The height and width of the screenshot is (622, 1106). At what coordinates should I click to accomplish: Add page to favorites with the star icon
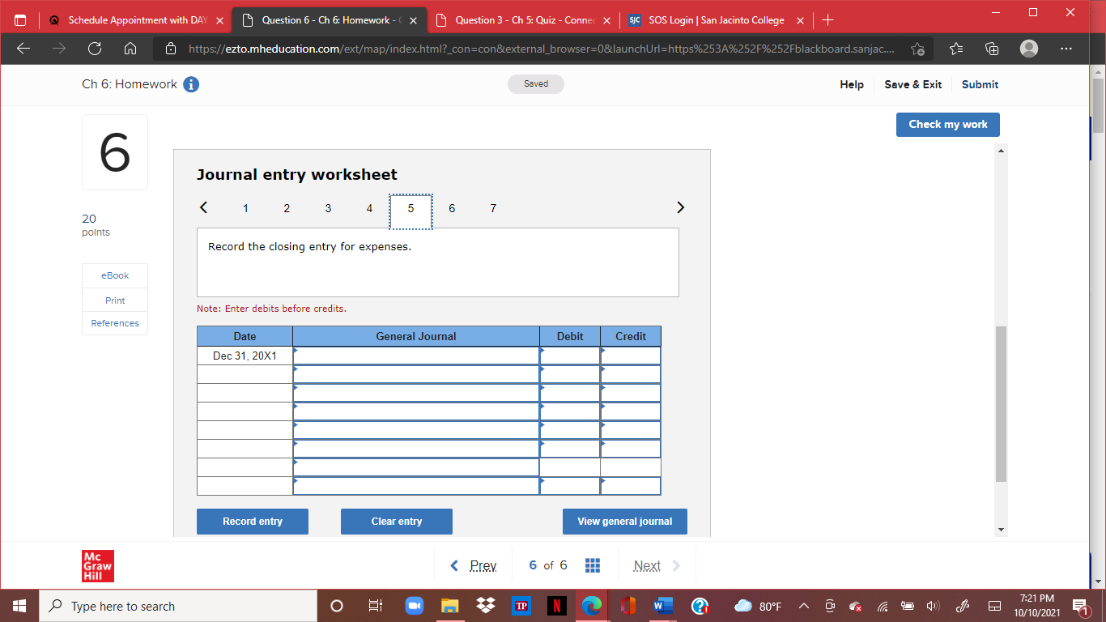[x=917, y=49]
